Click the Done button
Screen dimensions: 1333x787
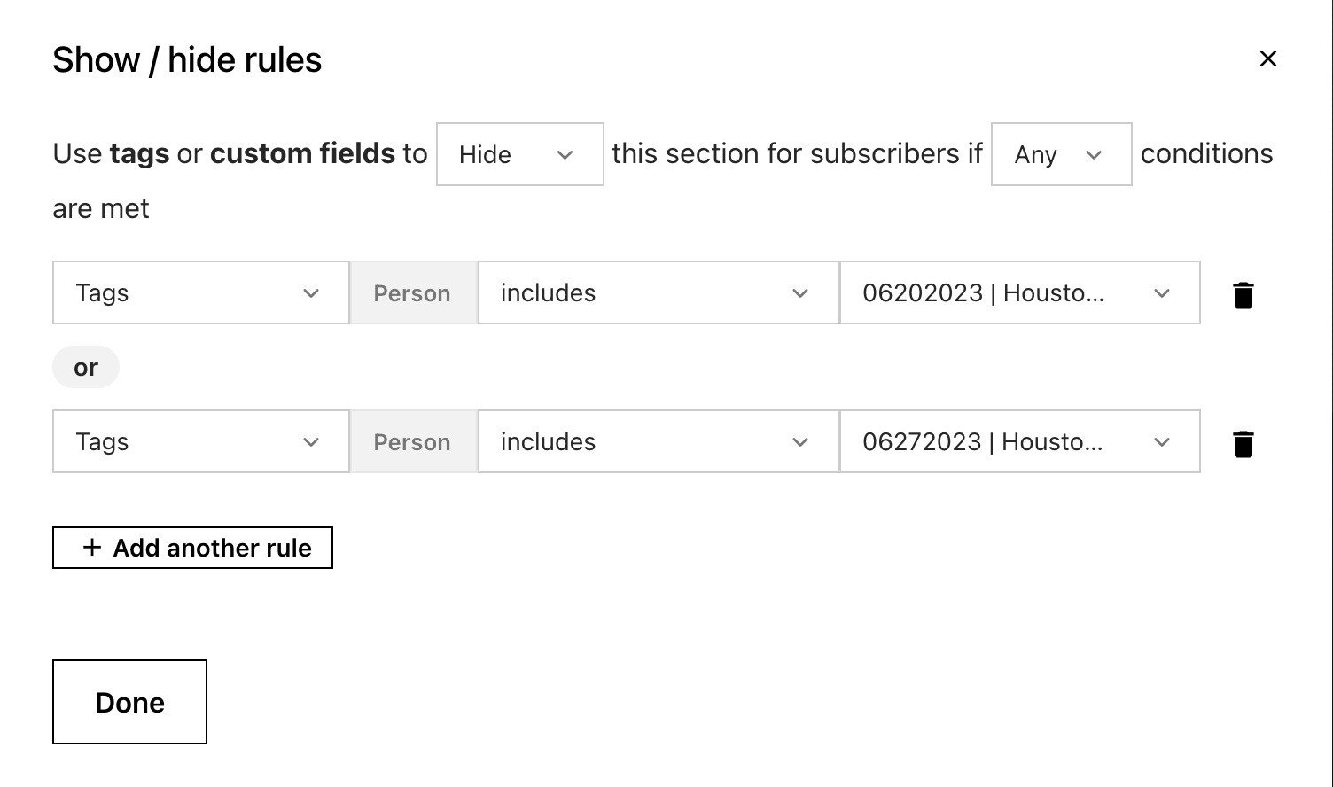(129, 702)
